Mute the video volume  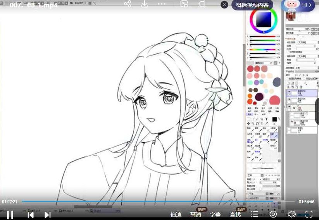pos(291,214)
